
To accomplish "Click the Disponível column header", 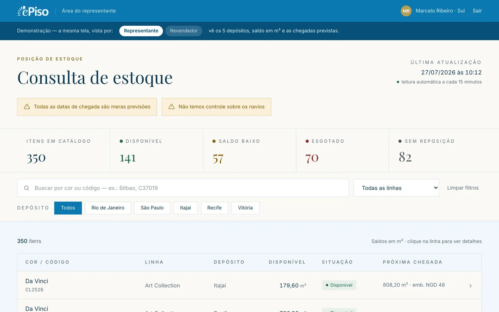I will tap(287, 262).
